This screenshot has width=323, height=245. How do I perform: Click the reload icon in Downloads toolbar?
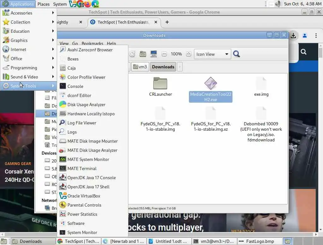click(132, 54)
